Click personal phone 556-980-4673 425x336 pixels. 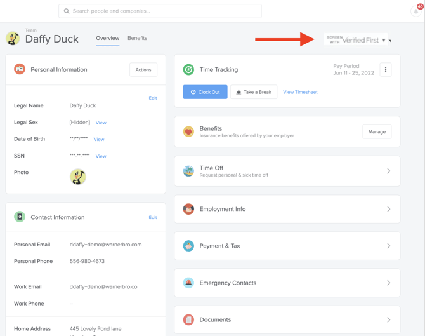[x=87, y=261]
